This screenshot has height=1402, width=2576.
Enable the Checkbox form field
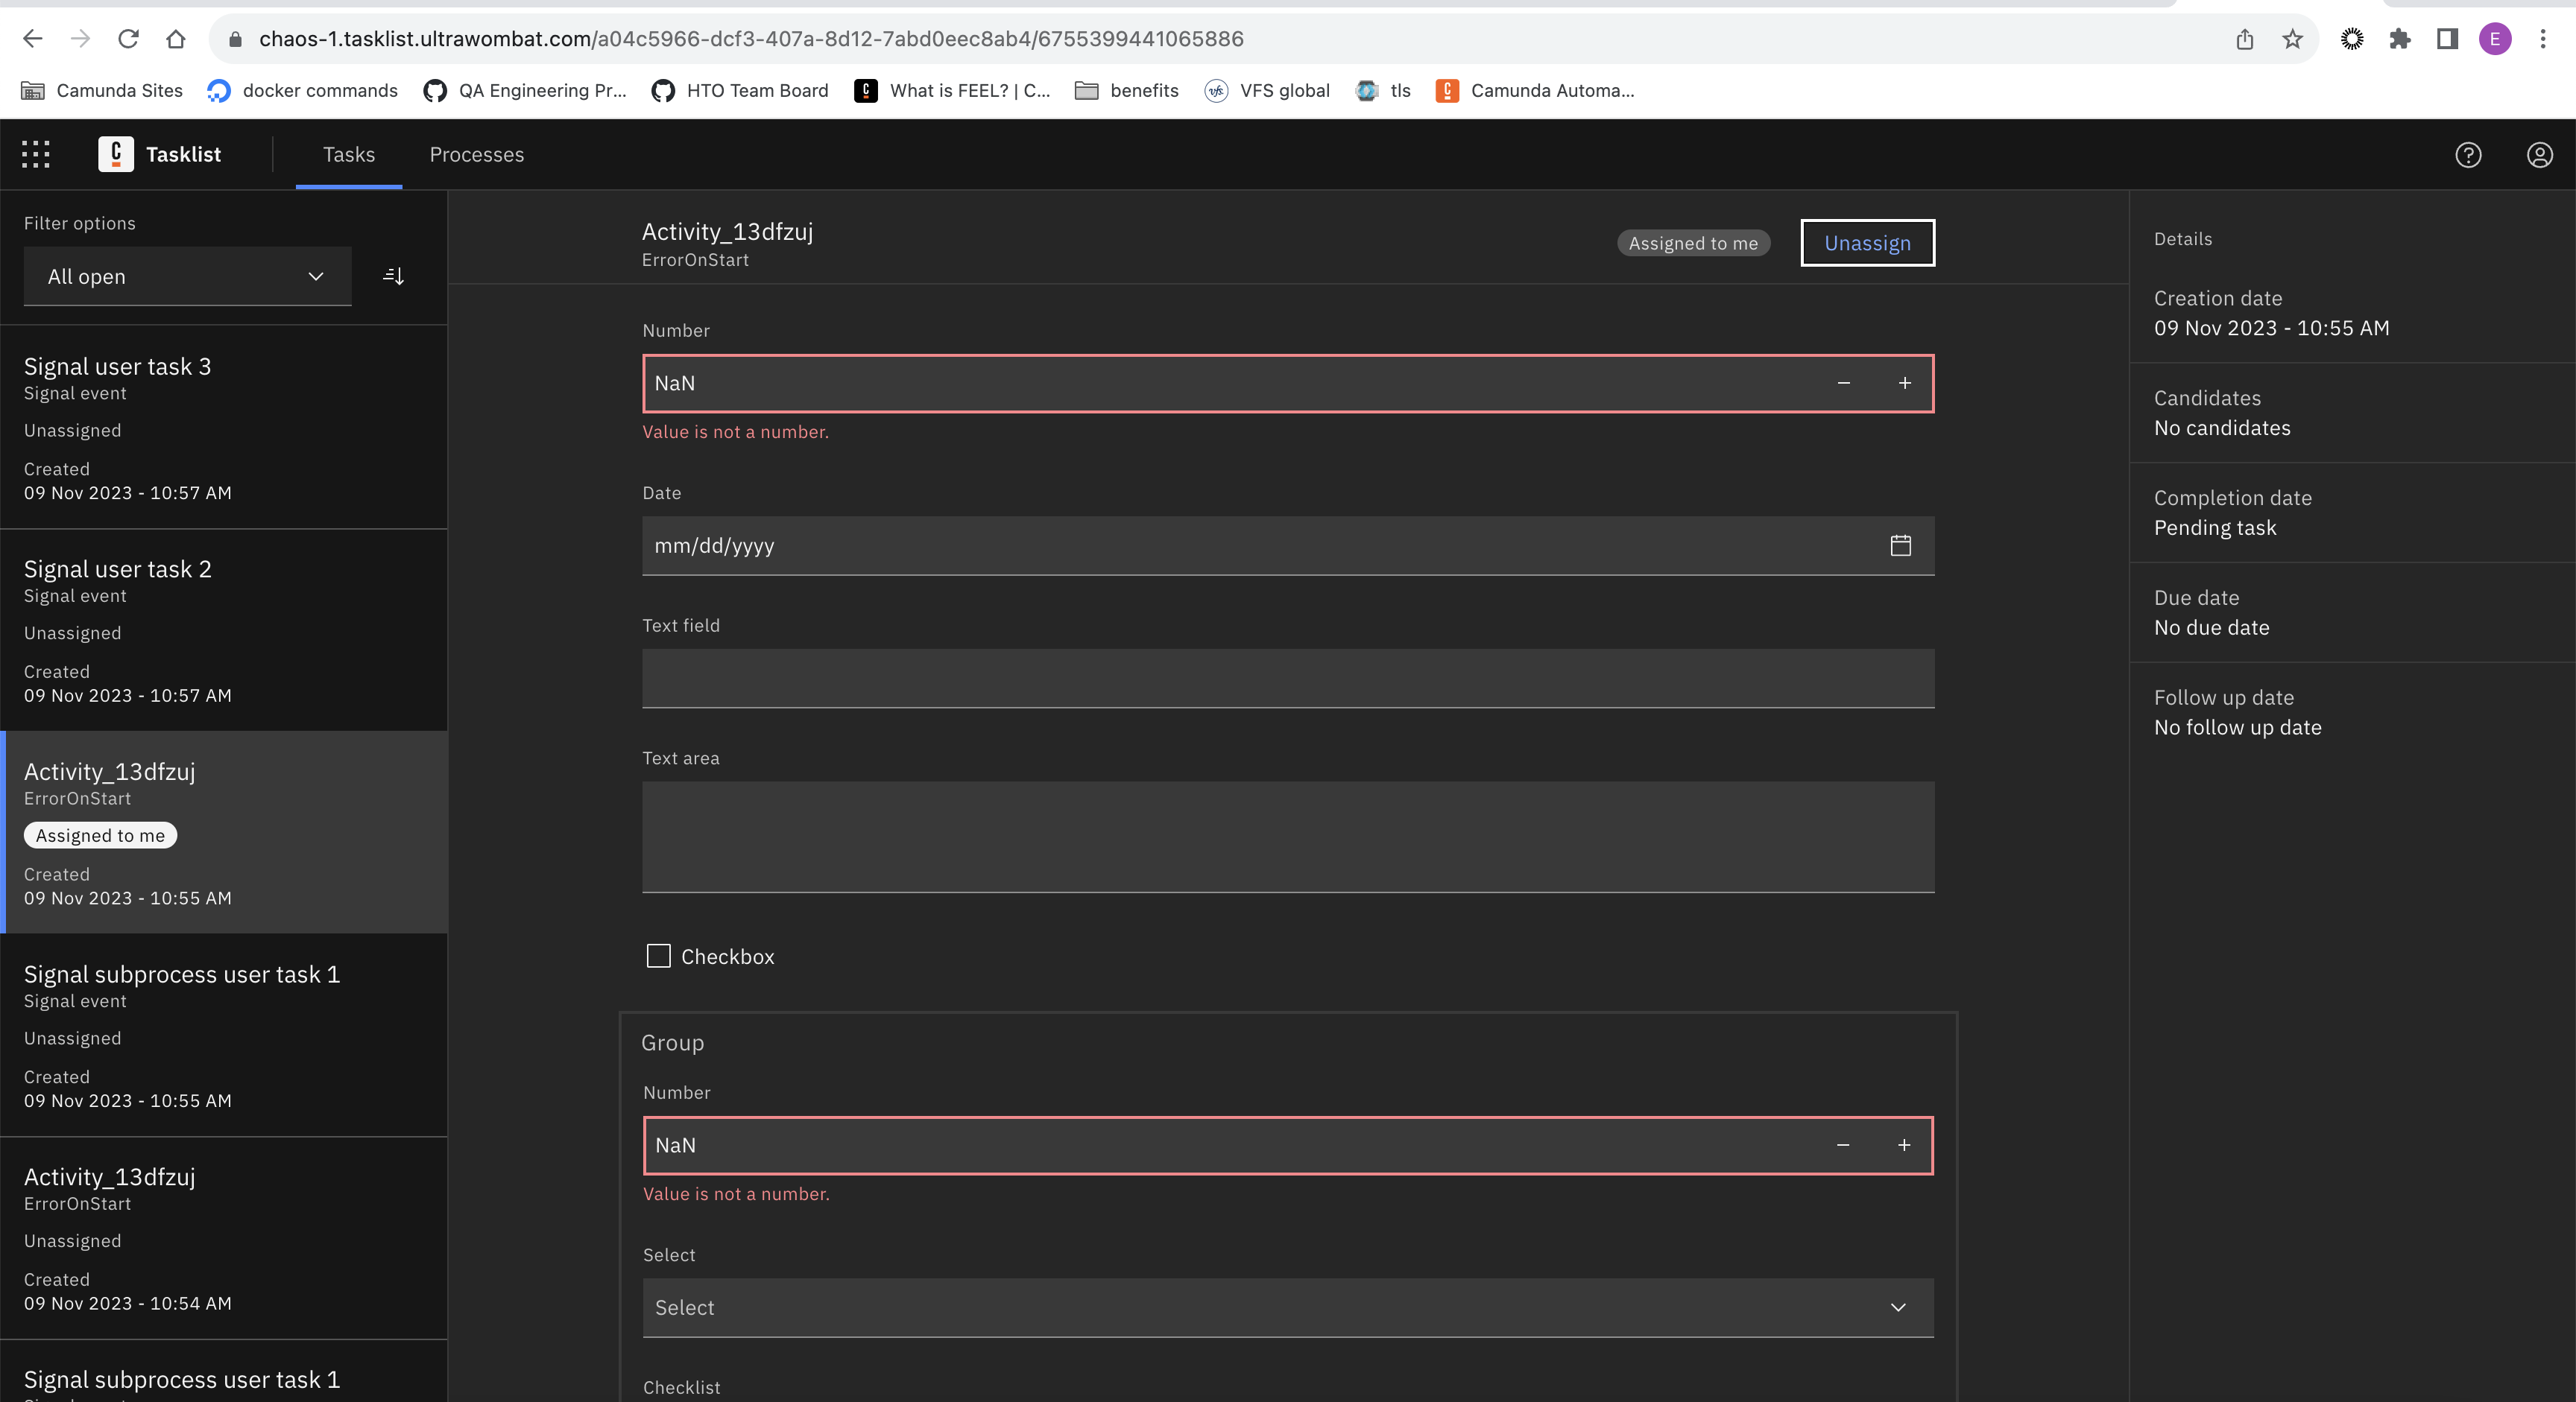(659, 957)
